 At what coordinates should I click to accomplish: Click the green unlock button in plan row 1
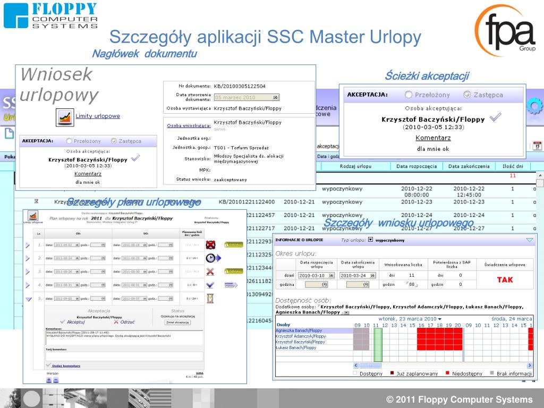tap(234, 244)
